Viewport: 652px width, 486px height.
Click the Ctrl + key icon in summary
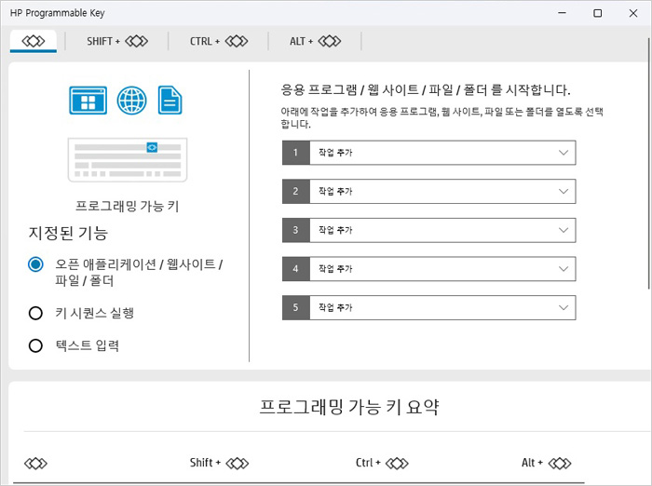382,463
